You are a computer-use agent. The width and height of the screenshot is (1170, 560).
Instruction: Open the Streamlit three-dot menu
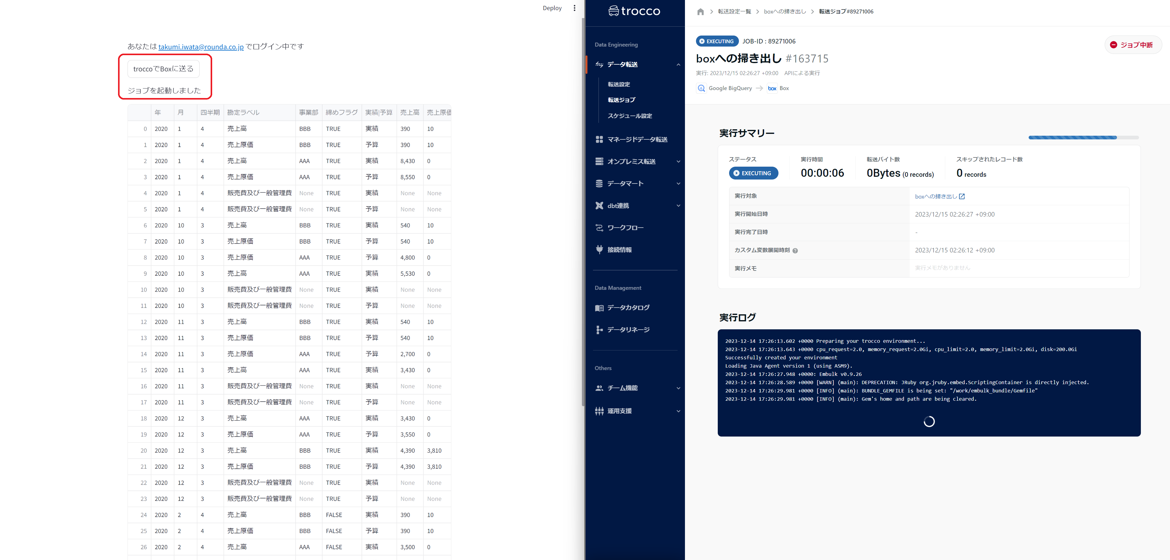[574, 8]
